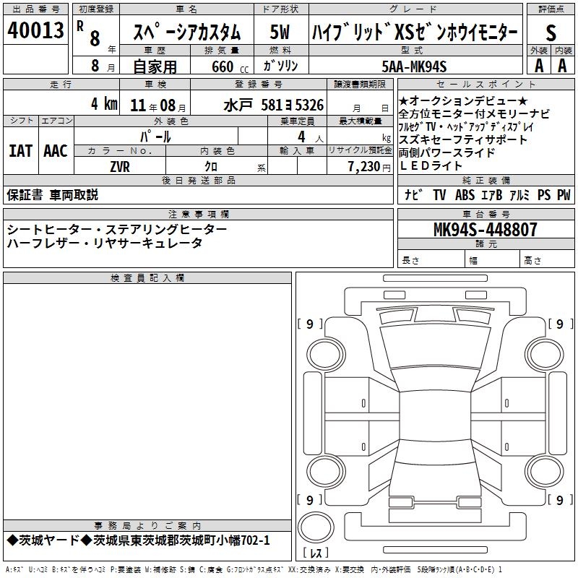Click registration number 水戸 581 ヨ 5326
Screen dimensions: 578x578
274,105
